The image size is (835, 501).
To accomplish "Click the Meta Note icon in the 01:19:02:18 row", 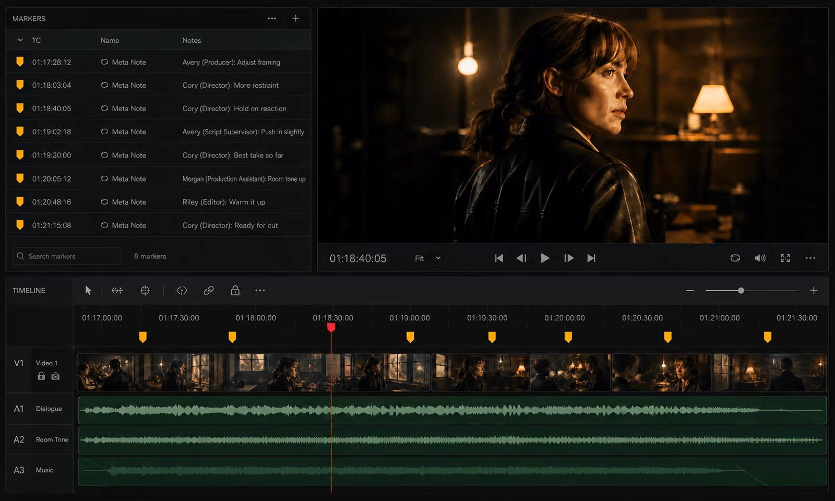I will point(104,132).
